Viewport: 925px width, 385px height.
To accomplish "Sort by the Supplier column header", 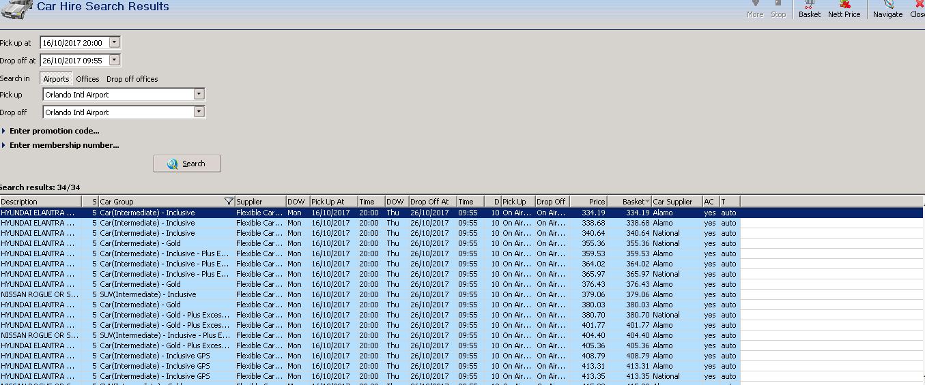I will click(x=260, y=202).
